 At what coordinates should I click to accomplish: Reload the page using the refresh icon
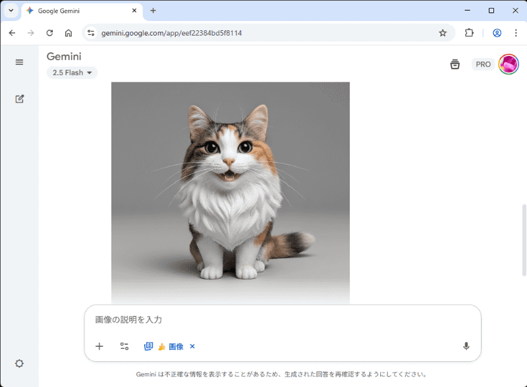[49, 32]
